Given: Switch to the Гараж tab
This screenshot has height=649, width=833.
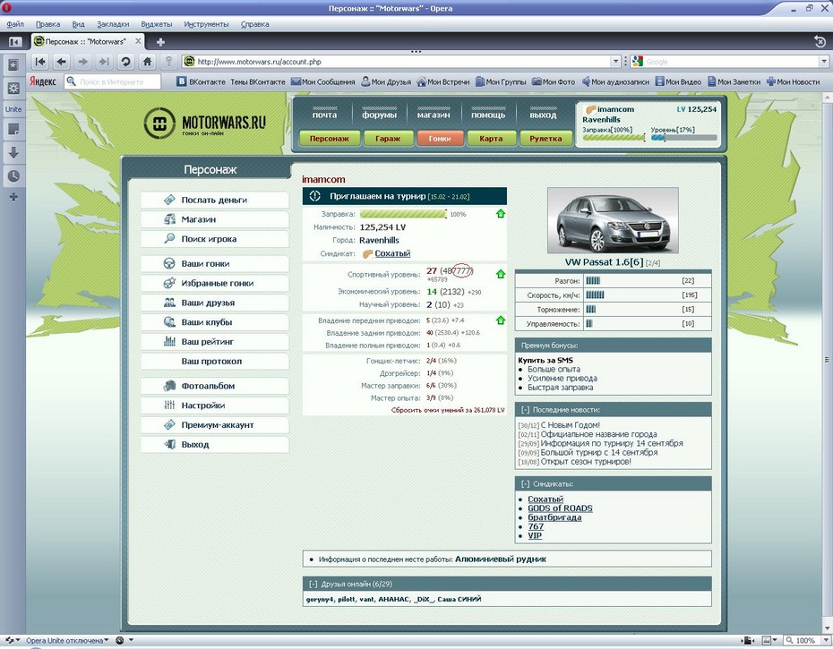Looking at the screenshot, I should [x=388, y=138].
